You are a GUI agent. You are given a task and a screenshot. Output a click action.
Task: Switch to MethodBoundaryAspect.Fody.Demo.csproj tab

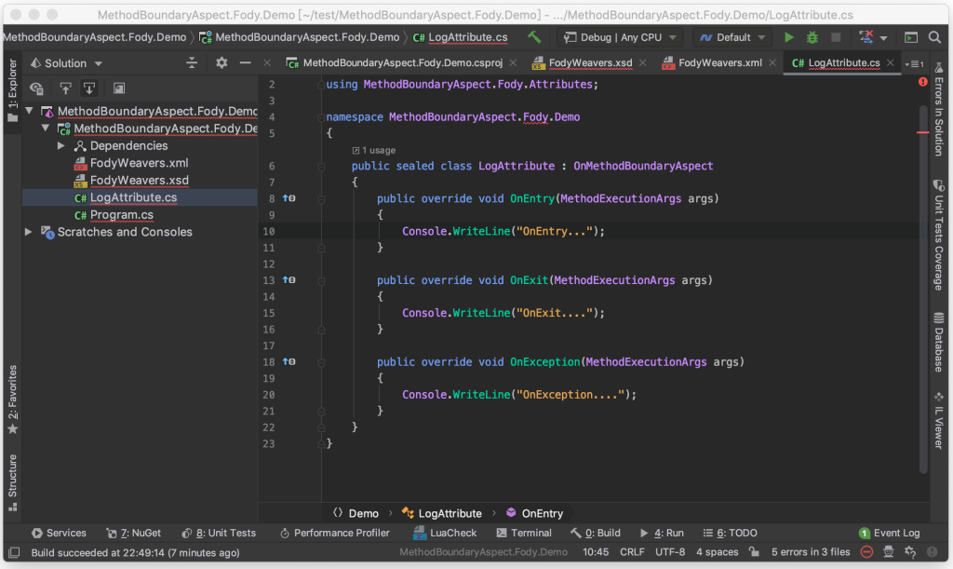click(x=402, y=62)
